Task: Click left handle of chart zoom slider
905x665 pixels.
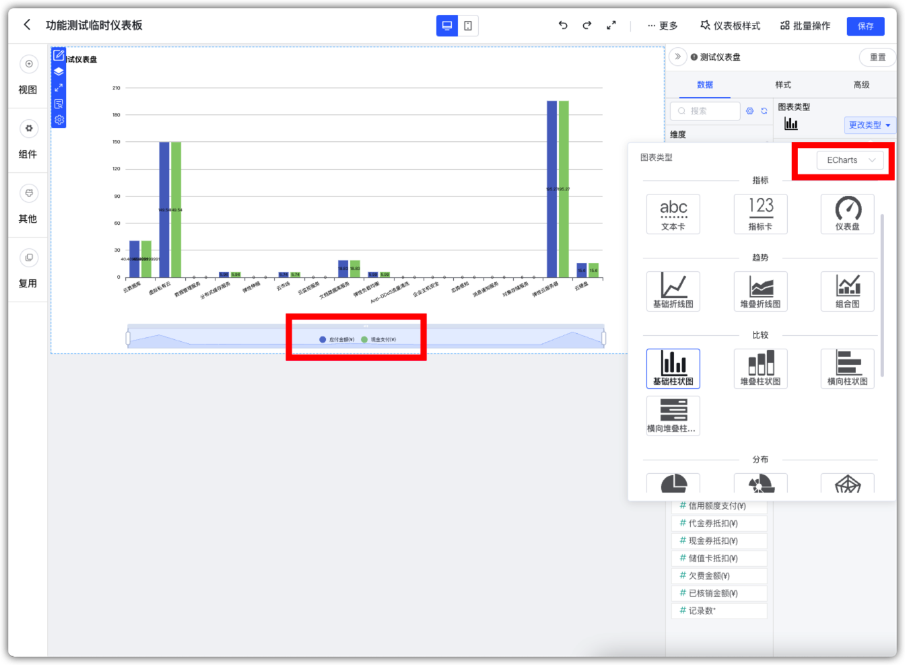Action: point(128,338)
